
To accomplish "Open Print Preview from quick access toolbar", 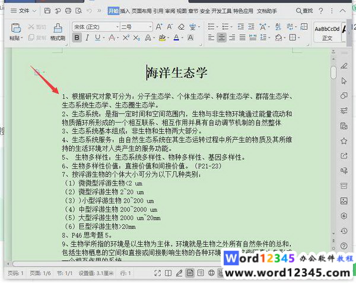I will (x=78, y=11).
